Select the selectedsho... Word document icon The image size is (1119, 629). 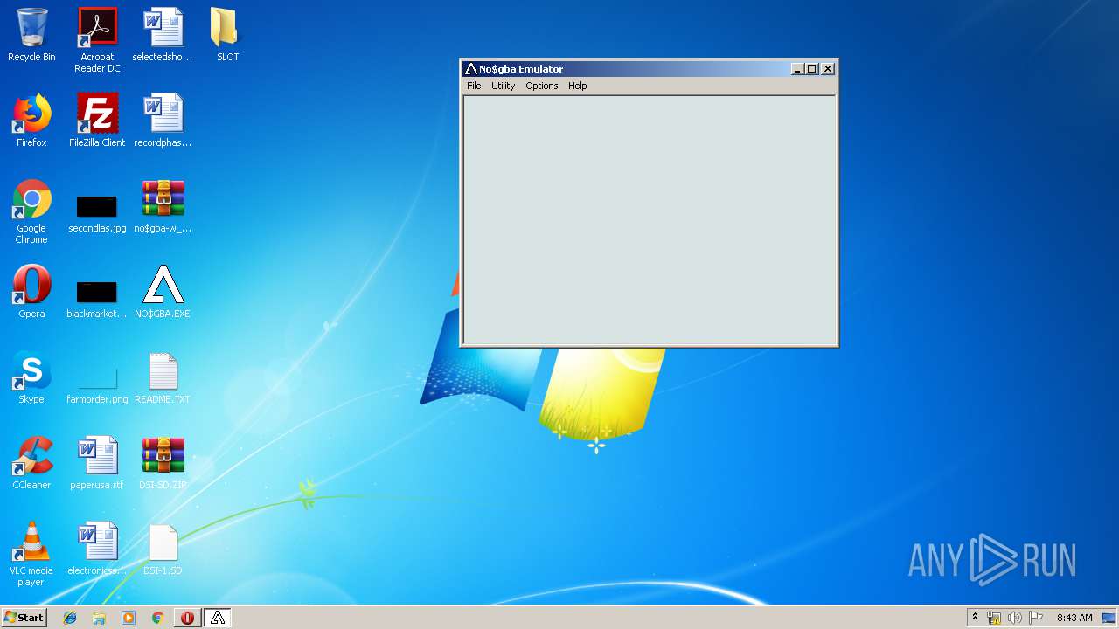(x=163, y=35)
